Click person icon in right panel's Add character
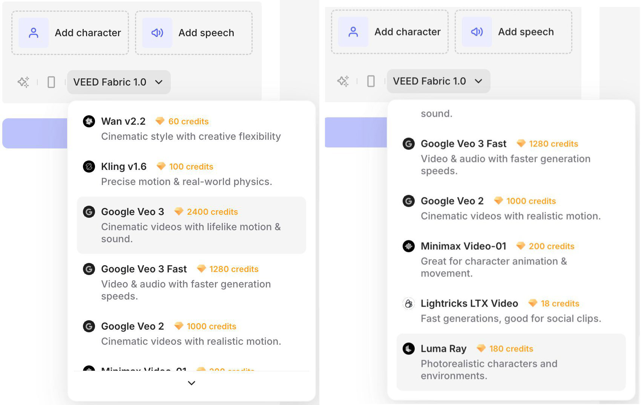Viewport: 641px width, 405px height. click(x=353, y=32)
